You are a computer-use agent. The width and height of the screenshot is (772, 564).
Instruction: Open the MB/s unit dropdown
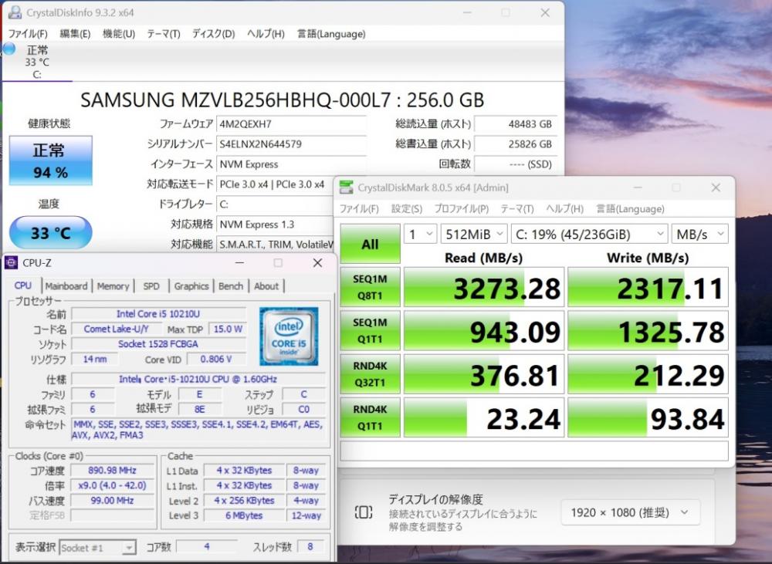click(x=699, y=235)
